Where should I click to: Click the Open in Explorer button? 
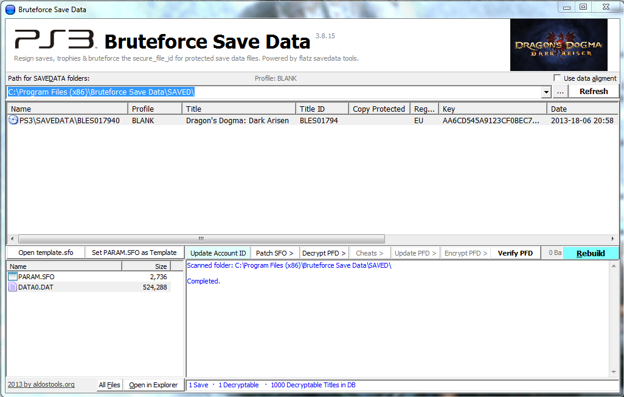(153, 385)
